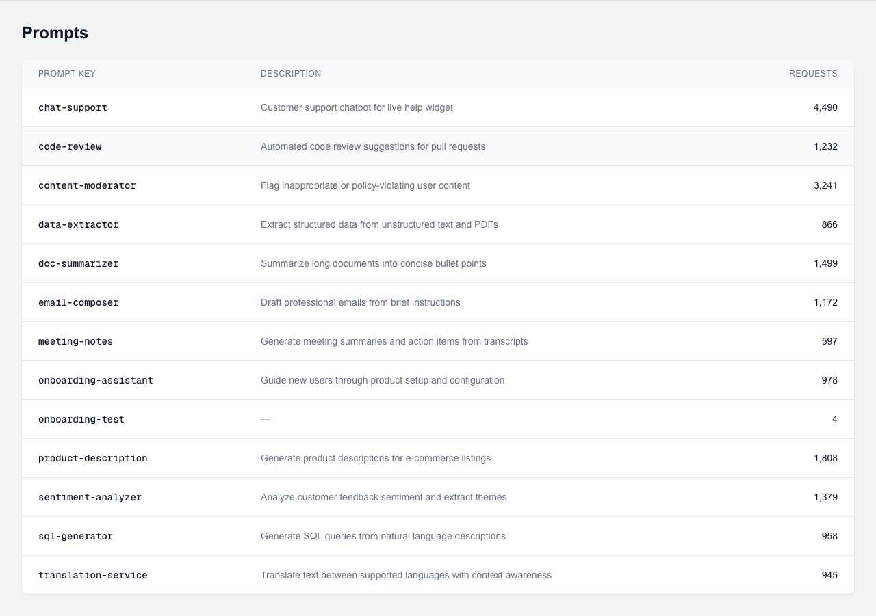
Task: Select email-composer prompt key
Action: (78, 302)
